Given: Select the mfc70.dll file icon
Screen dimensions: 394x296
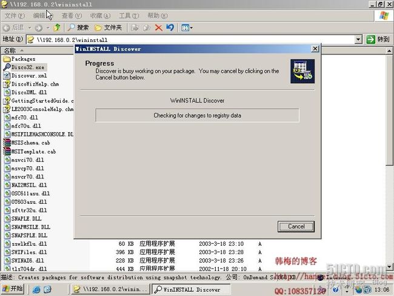Looking at the screenshot, I should click(x=7, y=118).
